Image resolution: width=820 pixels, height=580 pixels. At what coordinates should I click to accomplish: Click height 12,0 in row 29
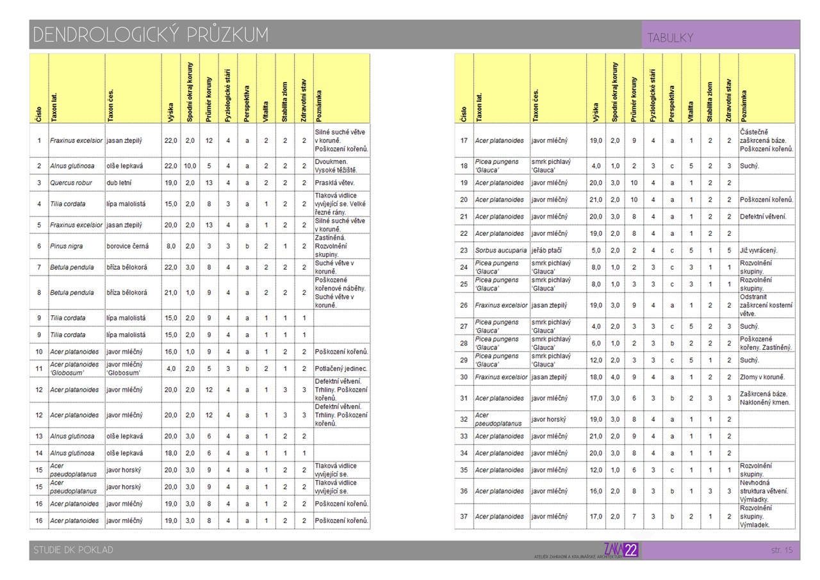tap(596, 360)
